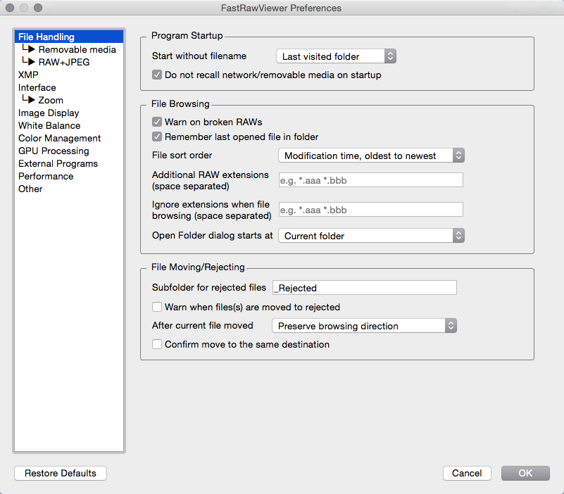Viewport: 564px width, 494px height.
Task: Close the FastRawViewer Preferences window
Action: pyautogui.click(x=10, y=8)
